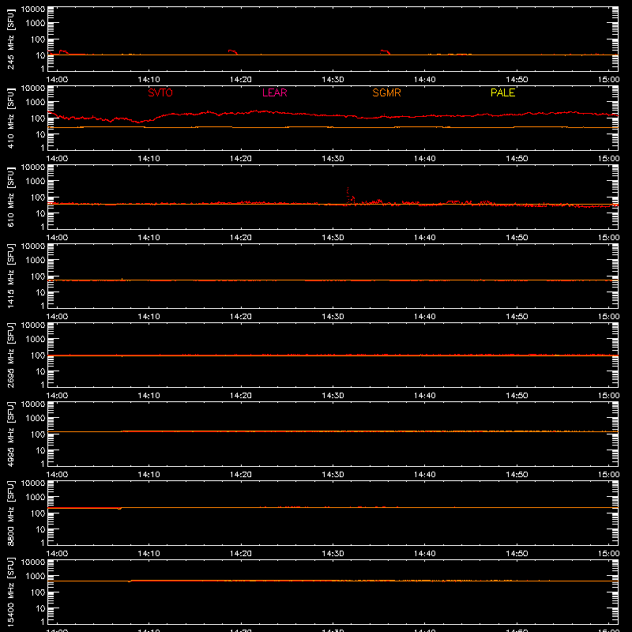
Task: Click the 14:40 label under the 1415 MHz plot
Action: coord(425,317)
